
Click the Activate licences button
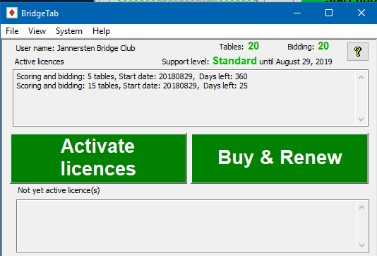tap(99, 158)
